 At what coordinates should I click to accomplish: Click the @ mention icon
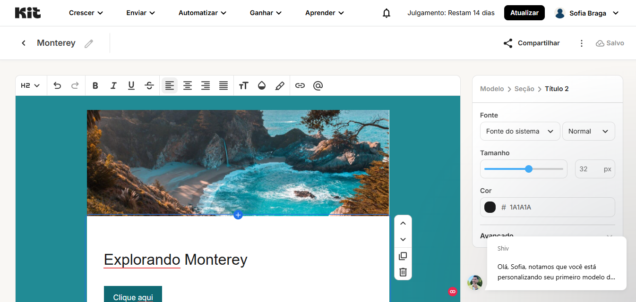(318, 85)
